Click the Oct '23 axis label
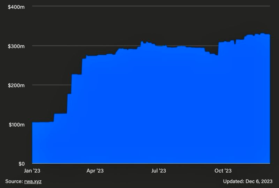This screenshot has height=188, width=279. click(223, 171)
